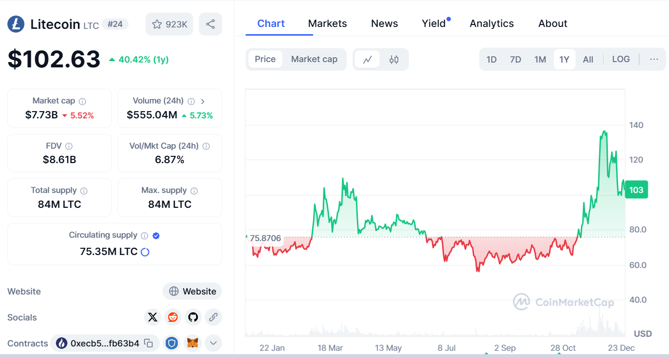Click the blue shield wallet icon
The height and width of the screenshot is (358, 669).
click(x=172, y=343)
